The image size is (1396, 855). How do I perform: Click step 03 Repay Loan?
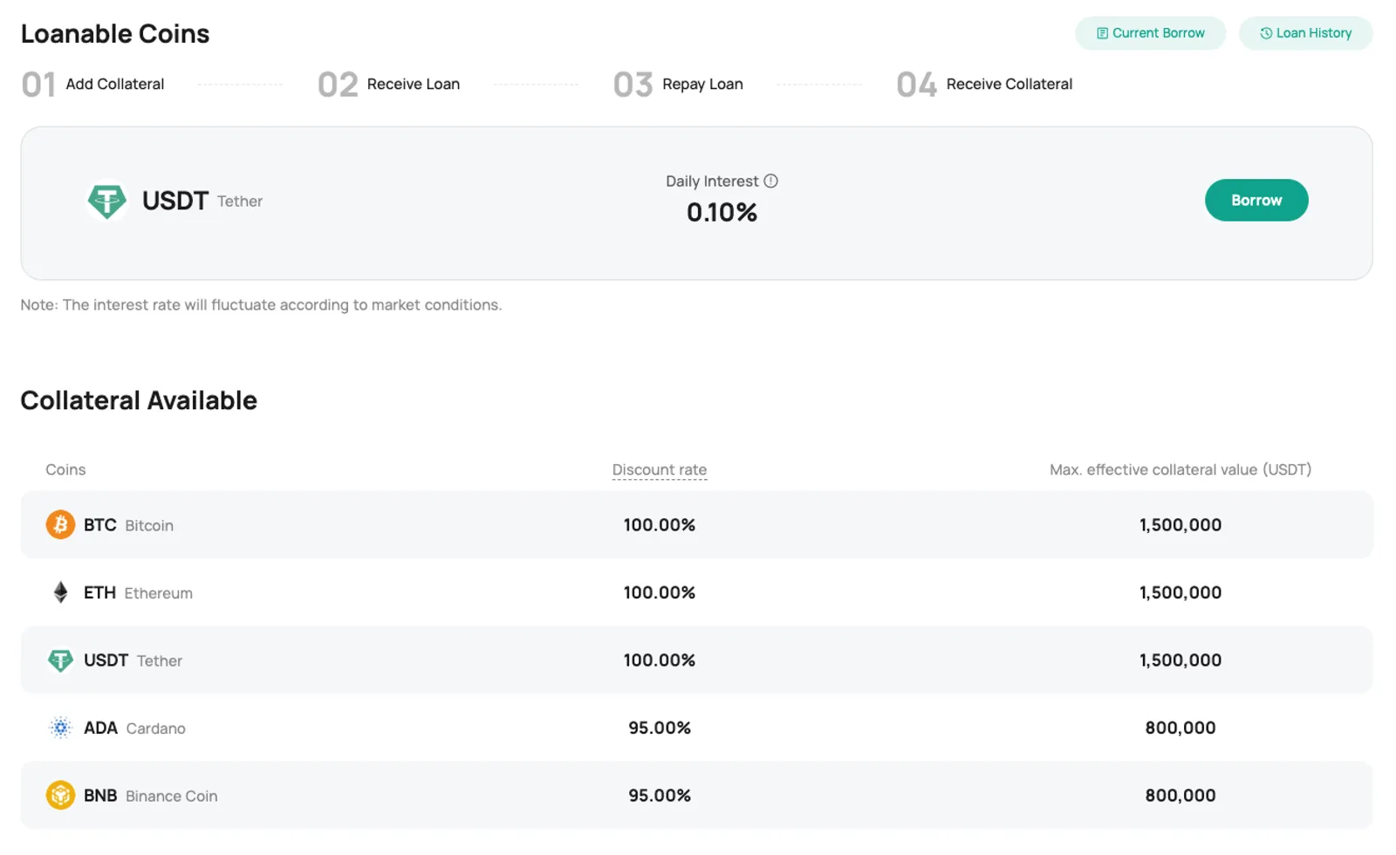tap(678, 84)
